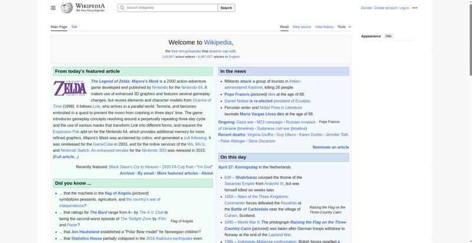The height and width of the screenshot is (243, 472).
Task: Click the flag of Angola link
Action: [x=117, y=193]
